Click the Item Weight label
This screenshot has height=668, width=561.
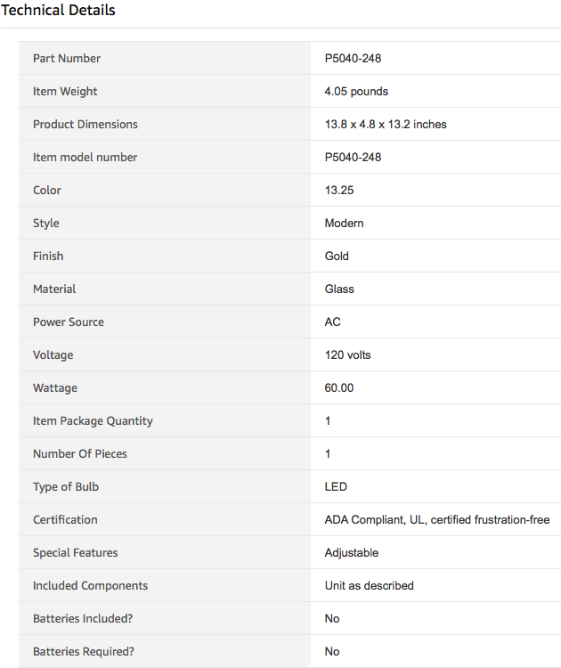65,92
